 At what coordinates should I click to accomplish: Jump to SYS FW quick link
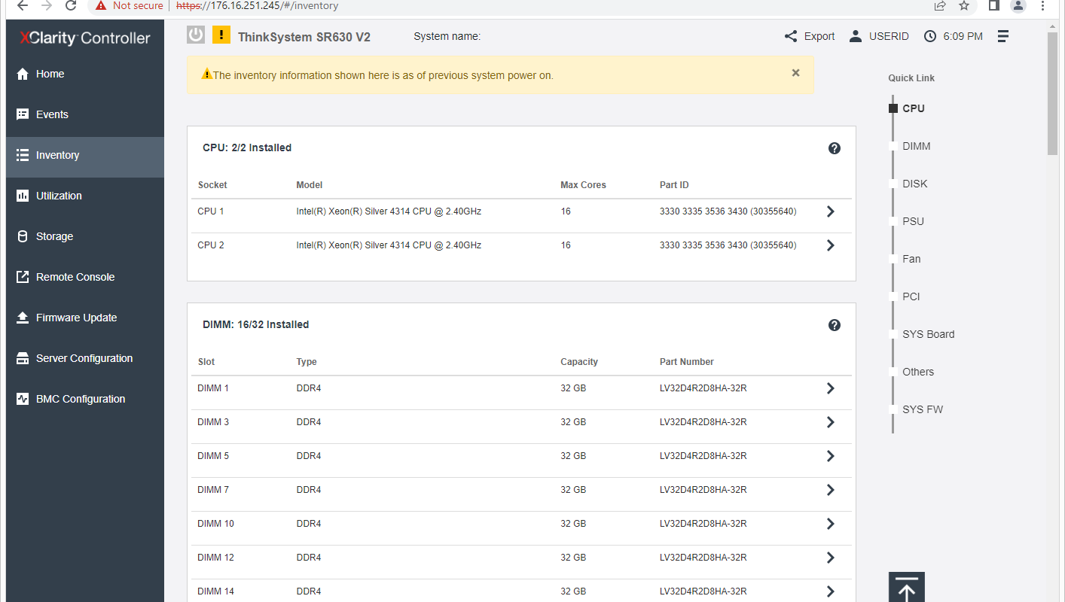pyautogui.click(x=923, y=409)
